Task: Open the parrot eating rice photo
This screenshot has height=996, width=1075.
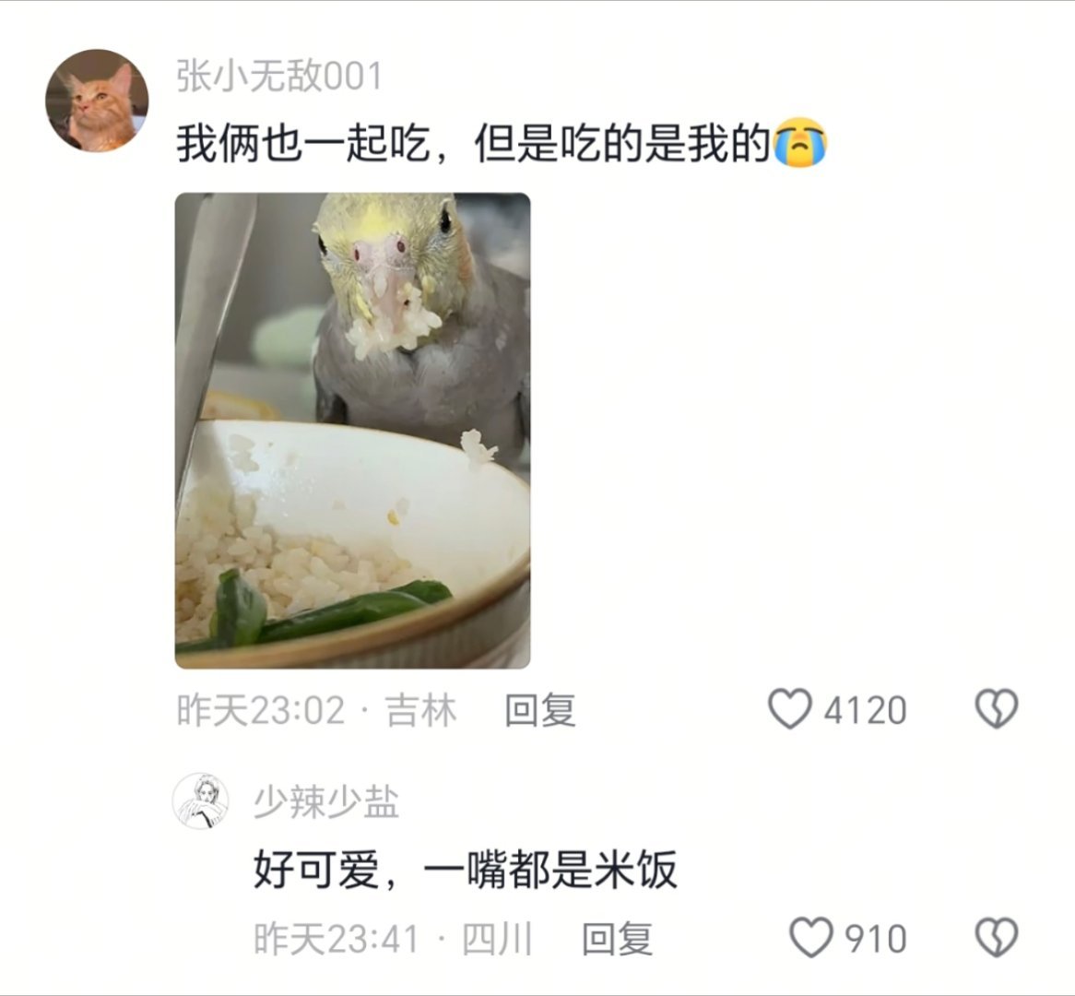Action: point(352,431)
